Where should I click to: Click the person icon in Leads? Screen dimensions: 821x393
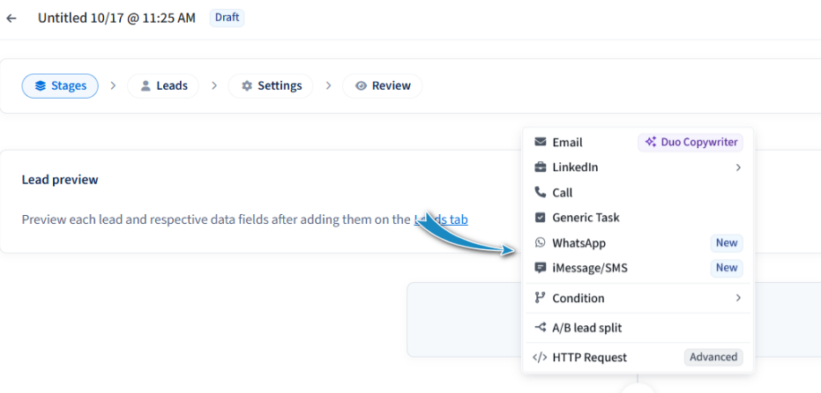[146, 85]
